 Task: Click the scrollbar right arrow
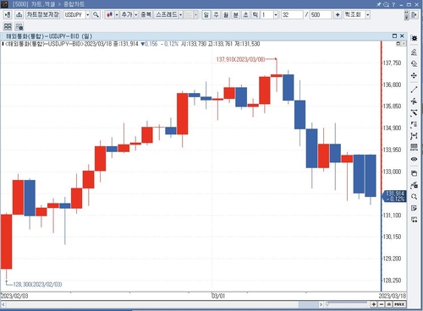321,304
